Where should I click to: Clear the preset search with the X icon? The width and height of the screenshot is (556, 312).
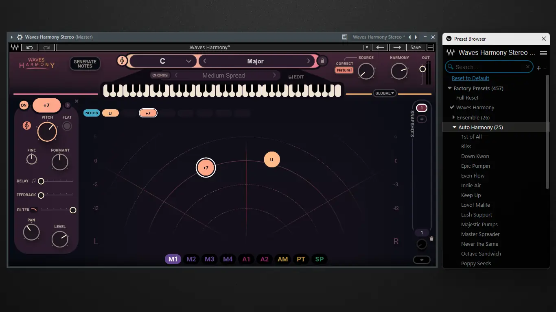point(528,67)
